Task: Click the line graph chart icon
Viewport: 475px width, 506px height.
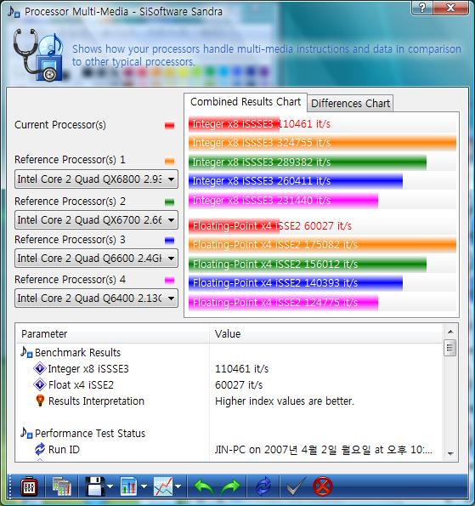Action: 163,486
